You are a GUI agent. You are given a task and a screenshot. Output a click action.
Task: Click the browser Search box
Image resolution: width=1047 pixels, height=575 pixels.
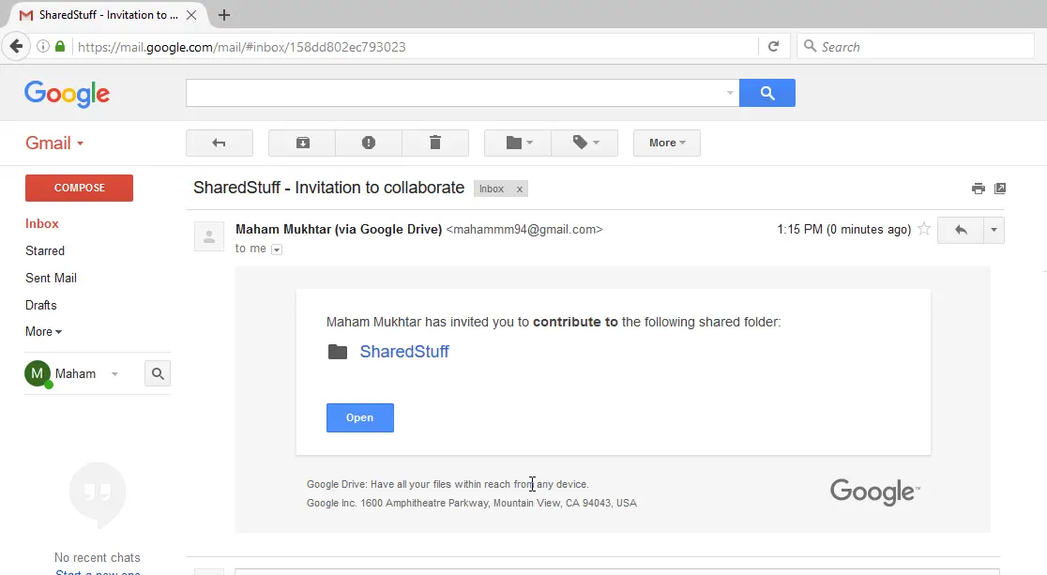click(916, 46)
